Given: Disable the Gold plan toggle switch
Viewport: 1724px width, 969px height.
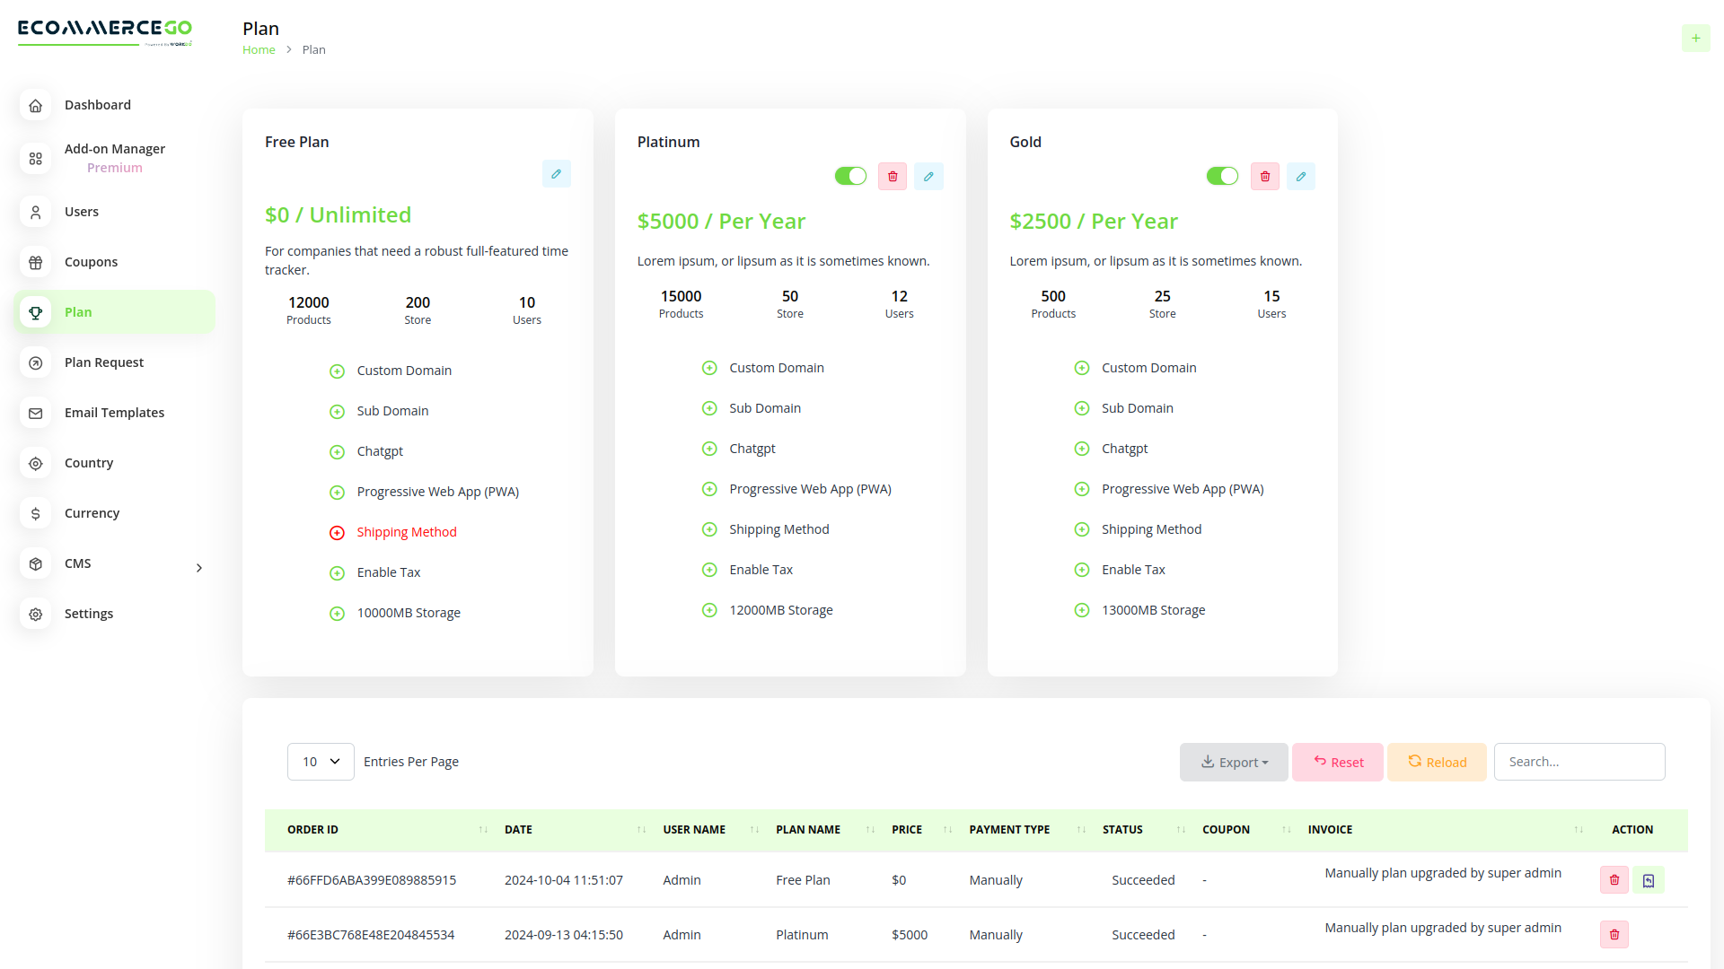Looking at the screenshot, I should click(x=1221, y=176).
